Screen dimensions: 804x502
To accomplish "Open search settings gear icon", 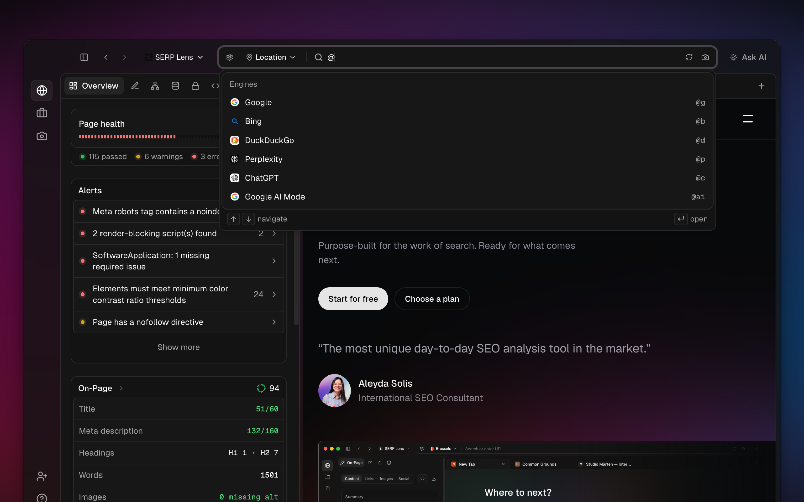I will (x=229, y=57).
